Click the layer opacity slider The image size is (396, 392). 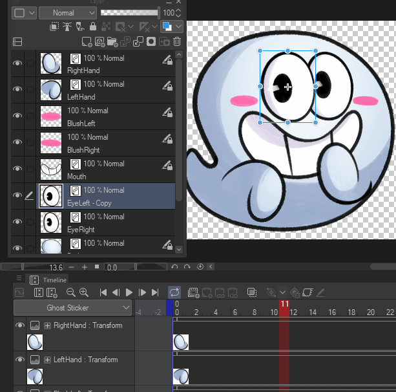(129, 13)
